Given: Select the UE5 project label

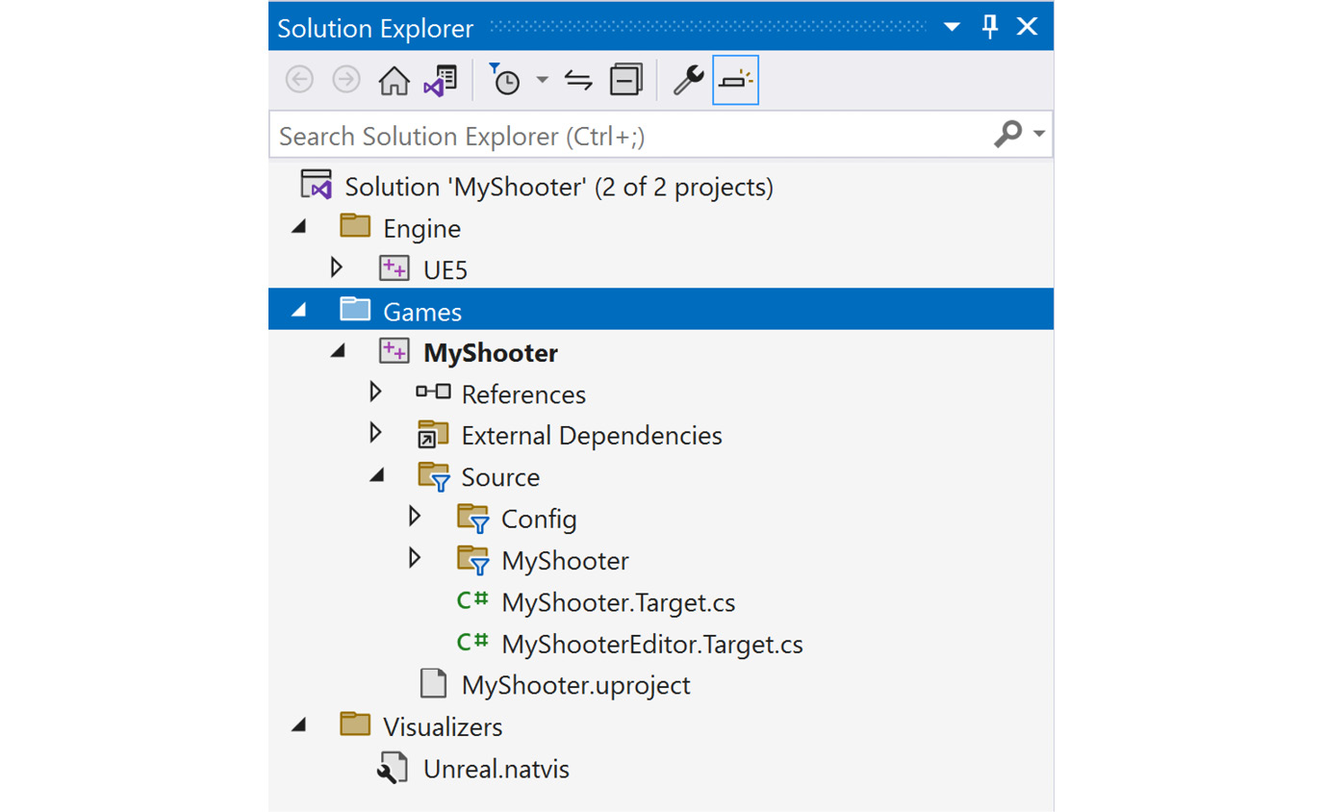Looking at the screenshot, I should pyautogui.click(x=445, y=270).
